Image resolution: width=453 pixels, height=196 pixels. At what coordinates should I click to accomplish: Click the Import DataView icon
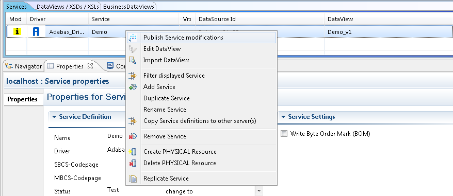pos(133,60)
